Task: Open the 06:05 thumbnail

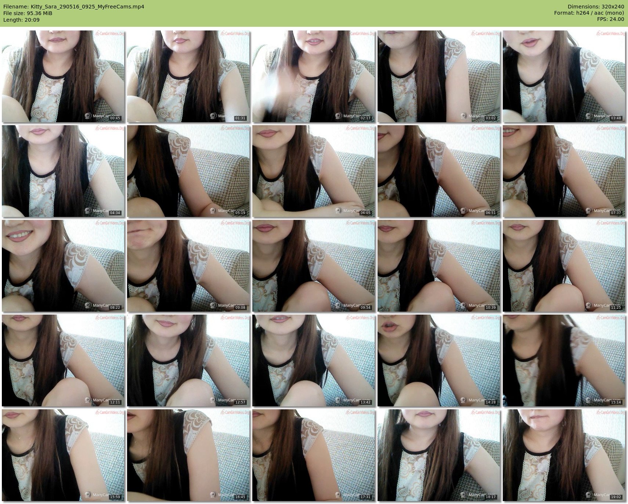Action: click(313, 171)
